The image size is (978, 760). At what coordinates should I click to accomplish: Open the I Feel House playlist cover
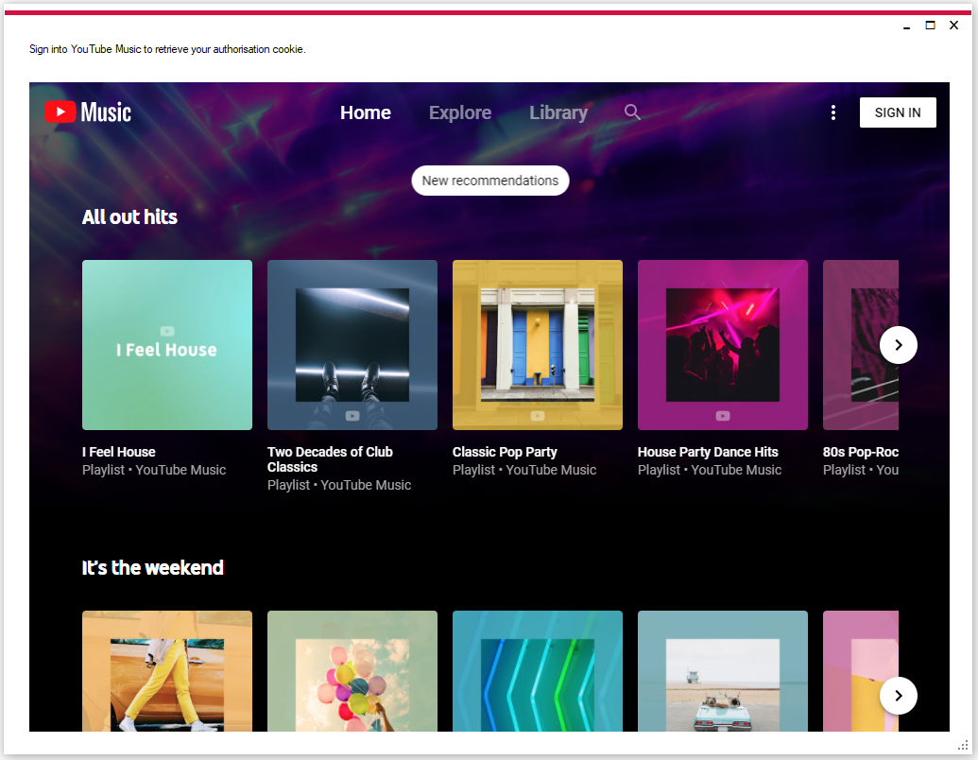pos(167,345)
